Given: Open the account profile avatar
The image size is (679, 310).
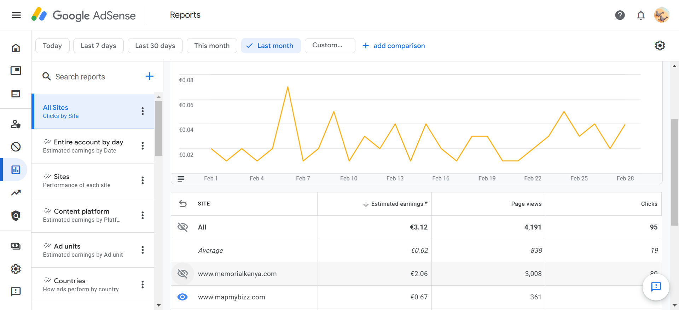Looking at the screenshot, I should (661, 15).
